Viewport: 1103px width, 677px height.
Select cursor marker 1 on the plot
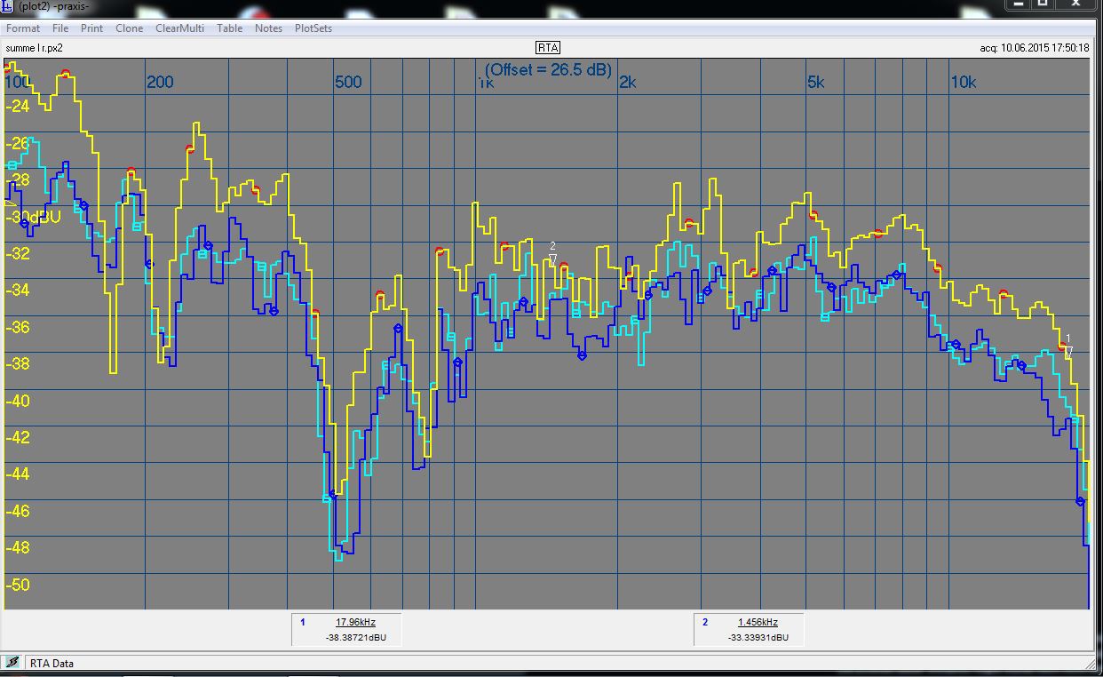point(1068,350)
